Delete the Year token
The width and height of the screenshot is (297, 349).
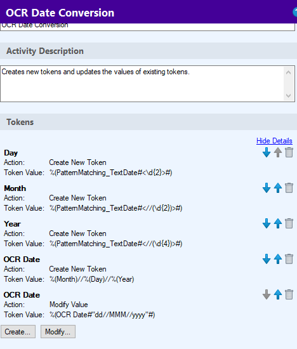pyautogui.click(x=289, y=223)
